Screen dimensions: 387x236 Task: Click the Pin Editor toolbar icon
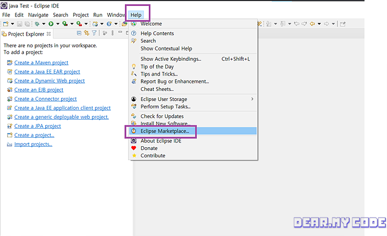(x=342, y=24)
